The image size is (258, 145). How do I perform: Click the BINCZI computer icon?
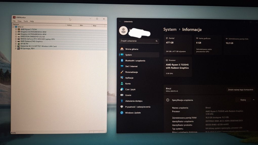coord(16,27)
